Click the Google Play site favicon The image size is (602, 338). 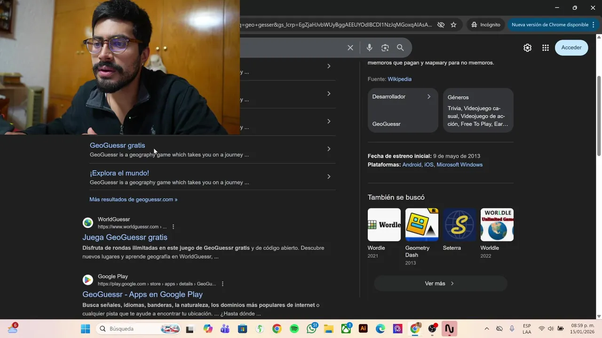pos(88,280)
